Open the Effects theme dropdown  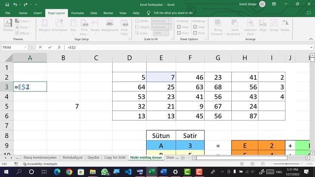pos(23,33)
